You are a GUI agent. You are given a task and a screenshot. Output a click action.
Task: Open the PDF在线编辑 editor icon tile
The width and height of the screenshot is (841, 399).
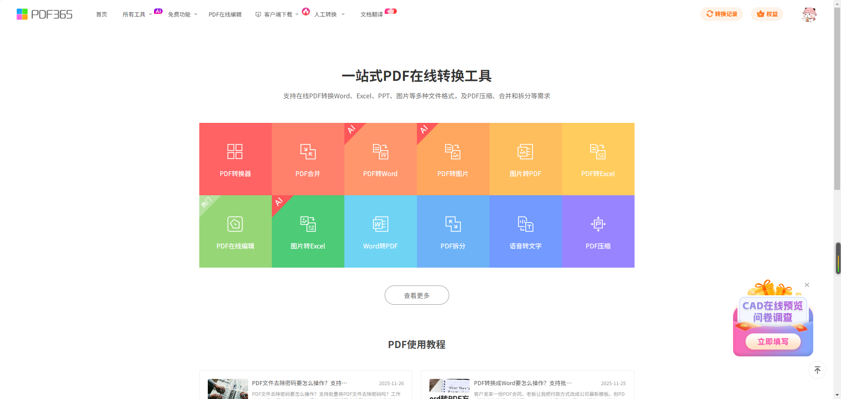click(235, 224)
